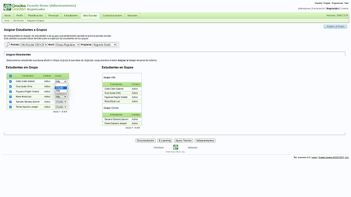Open the Estudiantes tab
351x197 pixels.
tap(71, 16)
